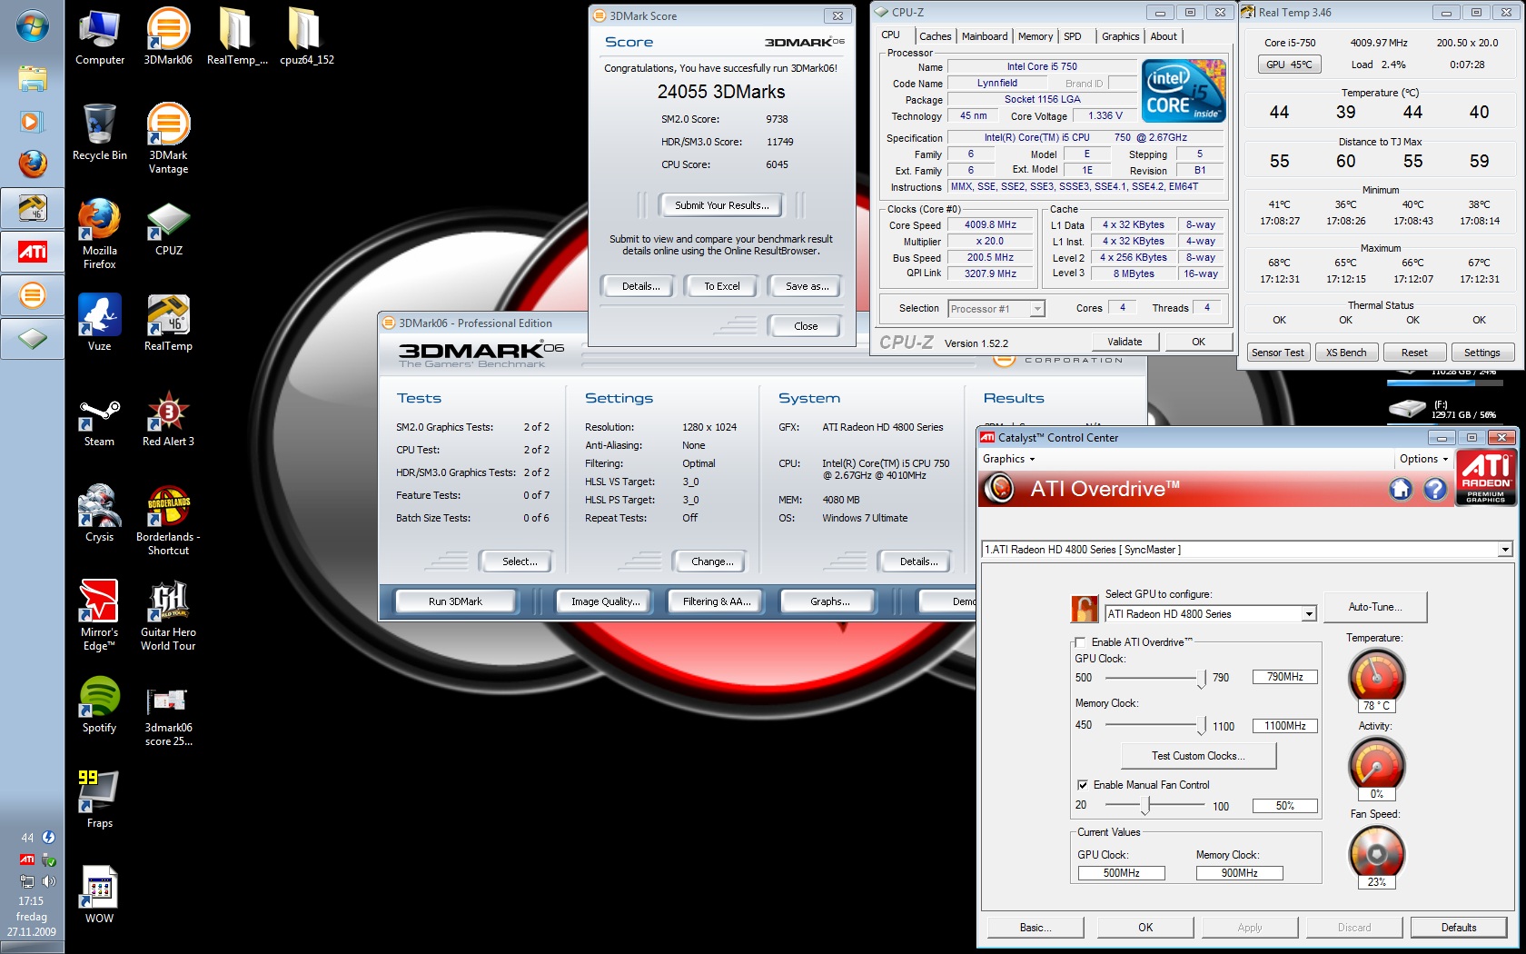
Task: Enable ATI Overdrive checkbox
Action: [x=1080, y=642]
